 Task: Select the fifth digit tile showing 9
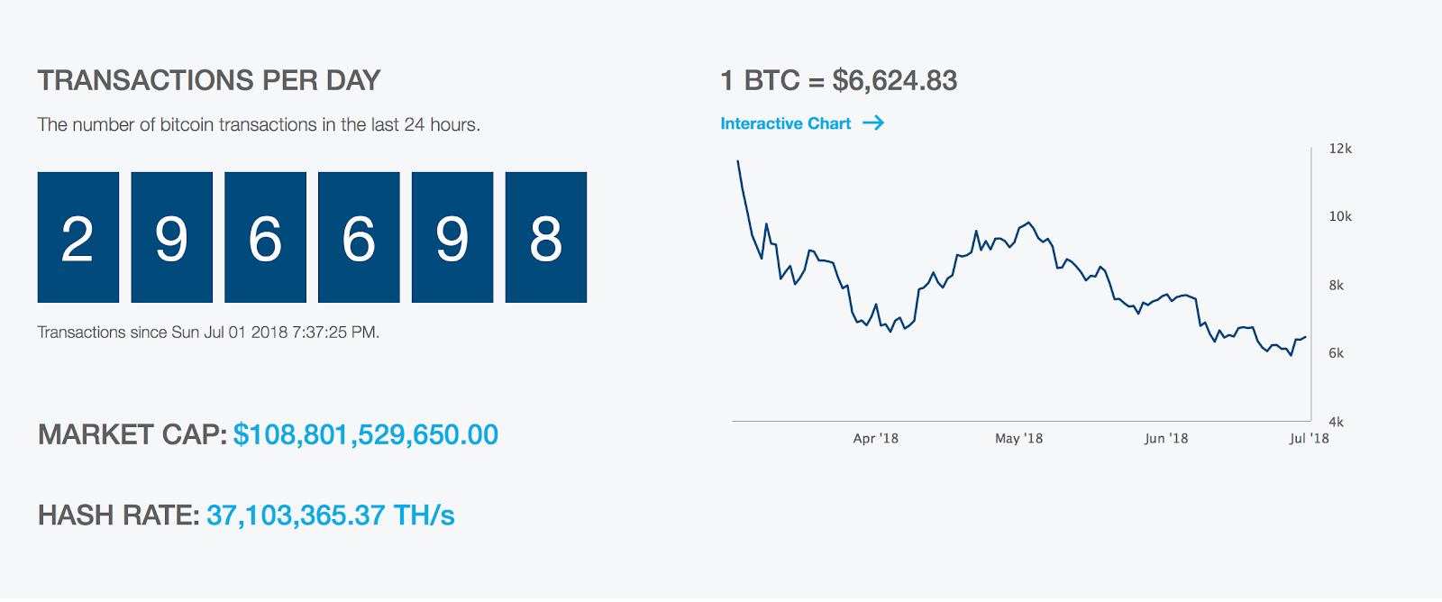[452, 237]
